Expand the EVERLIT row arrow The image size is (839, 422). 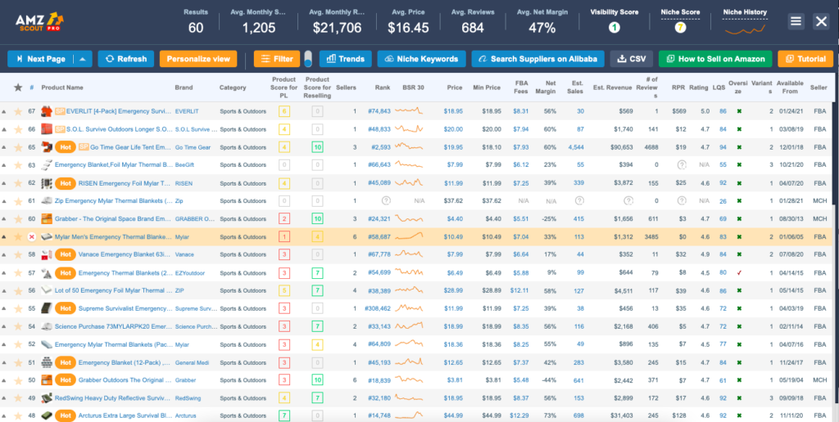click(4, 111)
